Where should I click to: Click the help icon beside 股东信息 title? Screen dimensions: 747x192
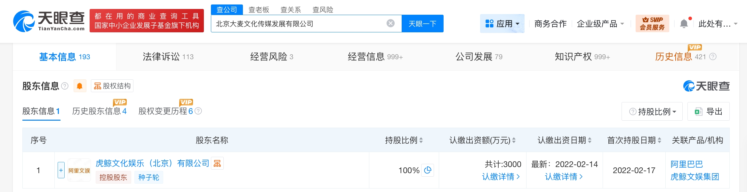pos(65,86)
